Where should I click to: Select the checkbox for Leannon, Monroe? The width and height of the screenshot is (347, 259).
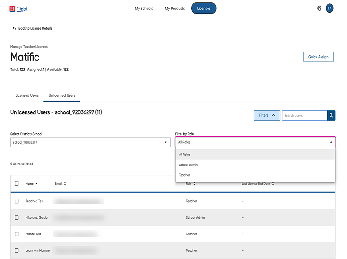(17, 250)
